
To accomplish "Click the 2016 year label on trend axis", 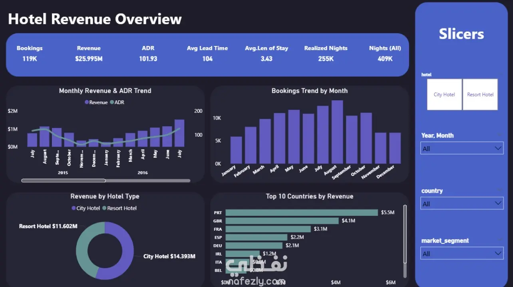I will point(143,173).
